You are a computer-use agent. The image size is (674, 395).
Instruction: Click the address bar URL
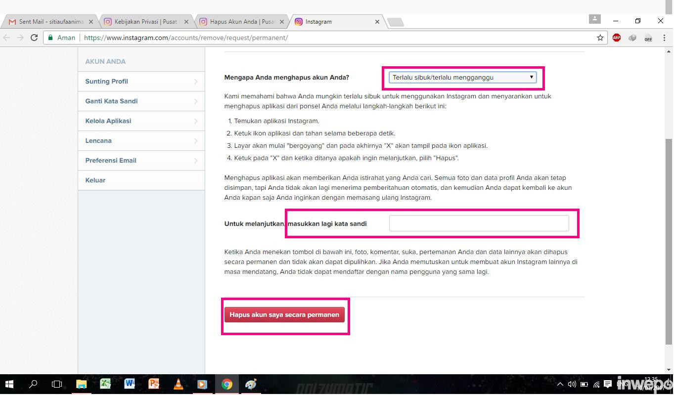pyautogui.click(x=186, y=38)
